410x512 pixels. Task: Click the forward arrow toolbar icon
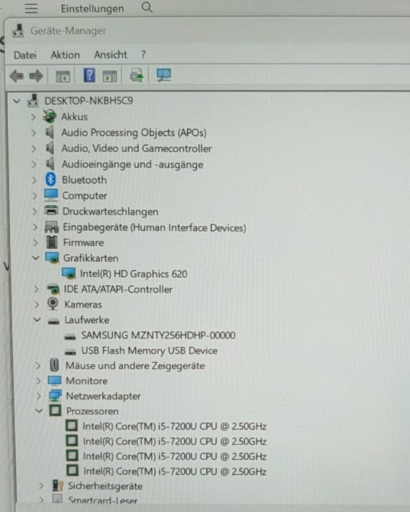coord(36,76)
